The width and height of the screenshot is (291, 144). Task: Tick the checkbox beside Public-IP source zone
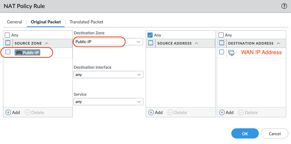[8, 52]
